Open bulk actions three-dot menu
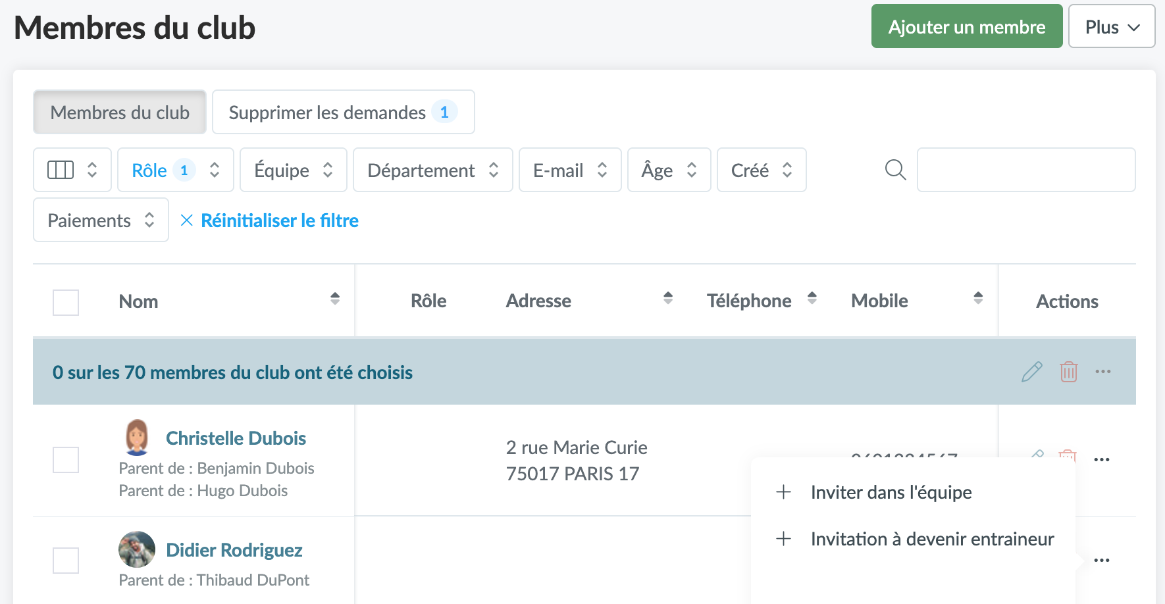Screen dimensions: 1165x604 [1103, 372]
